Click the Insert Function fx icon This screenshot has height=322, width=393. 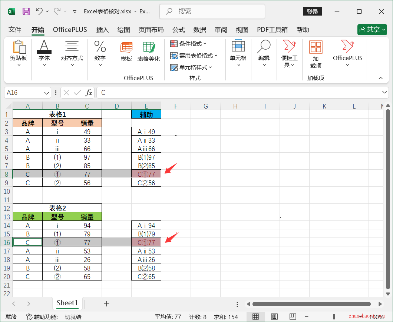[x=89, y=93]
